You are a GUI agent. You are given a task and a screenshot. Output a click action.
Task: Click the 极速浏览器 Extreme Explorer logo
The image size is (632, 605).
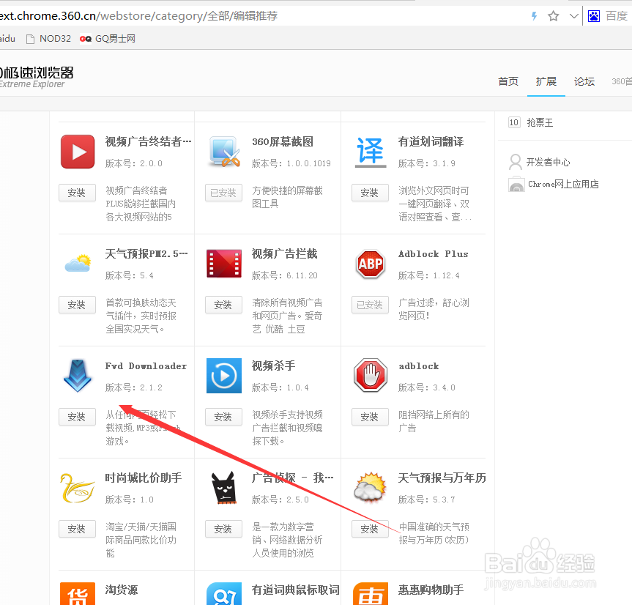pos(37,78)
